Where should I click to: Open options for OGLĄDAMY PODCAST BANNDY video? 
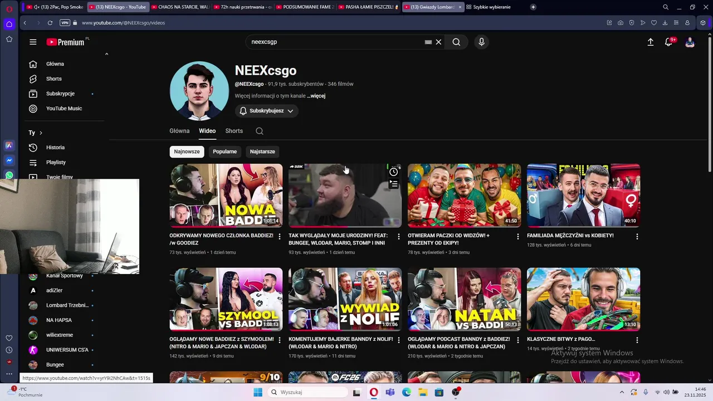click(517, 340)
